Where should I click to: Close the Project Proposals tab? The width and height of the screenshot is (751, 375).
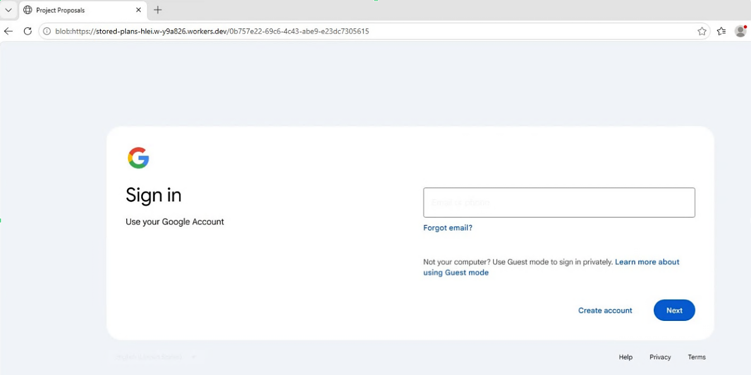(138, 10)
